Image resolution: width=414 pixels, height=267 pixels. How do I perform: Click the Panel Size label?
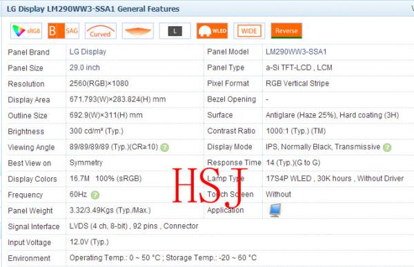26,68
